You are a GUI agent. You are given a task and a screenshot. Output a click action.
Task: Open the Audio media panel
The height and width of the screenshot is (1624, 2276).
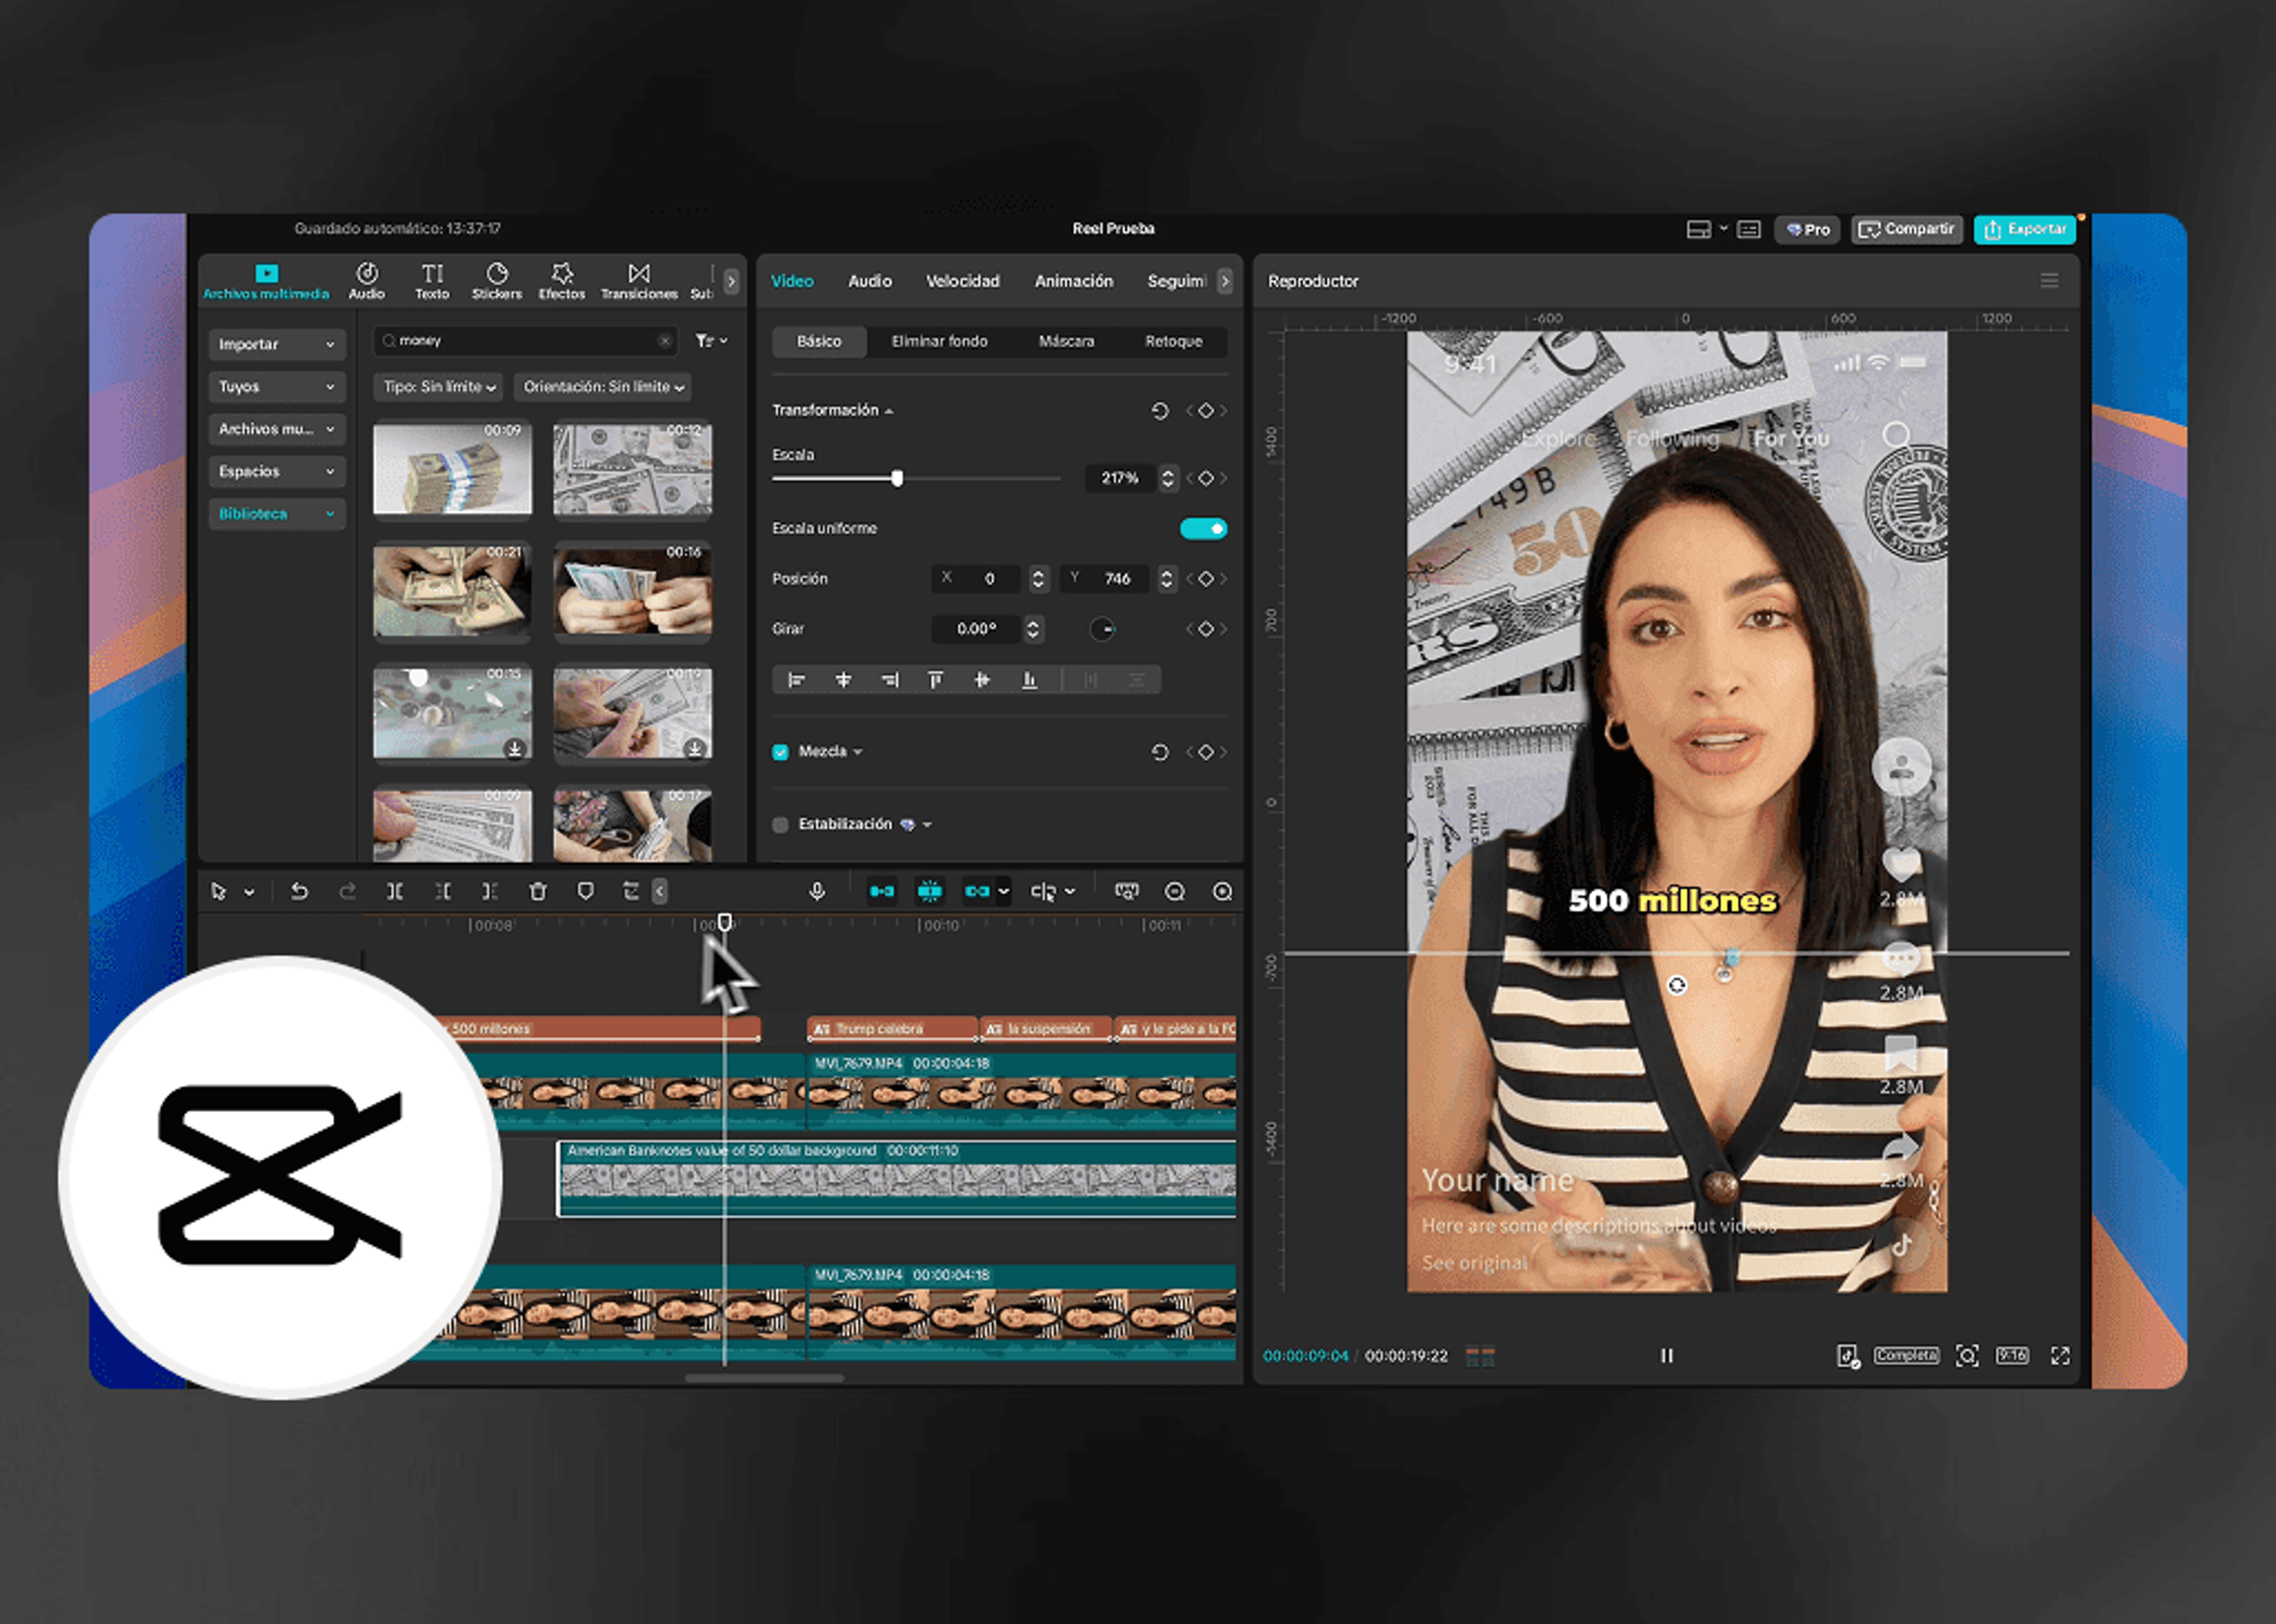pos(366,281)
